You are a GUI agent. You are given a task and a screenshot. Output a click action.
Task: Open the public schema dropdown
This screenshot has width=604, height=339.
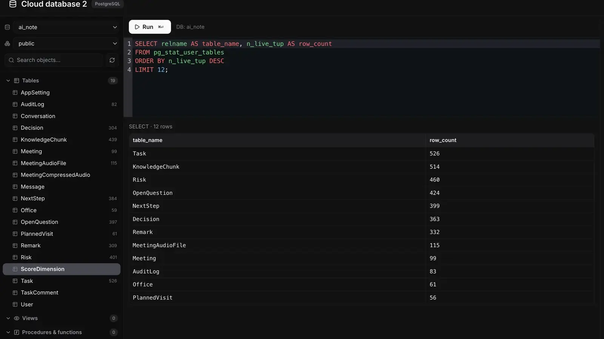(66, 44)
